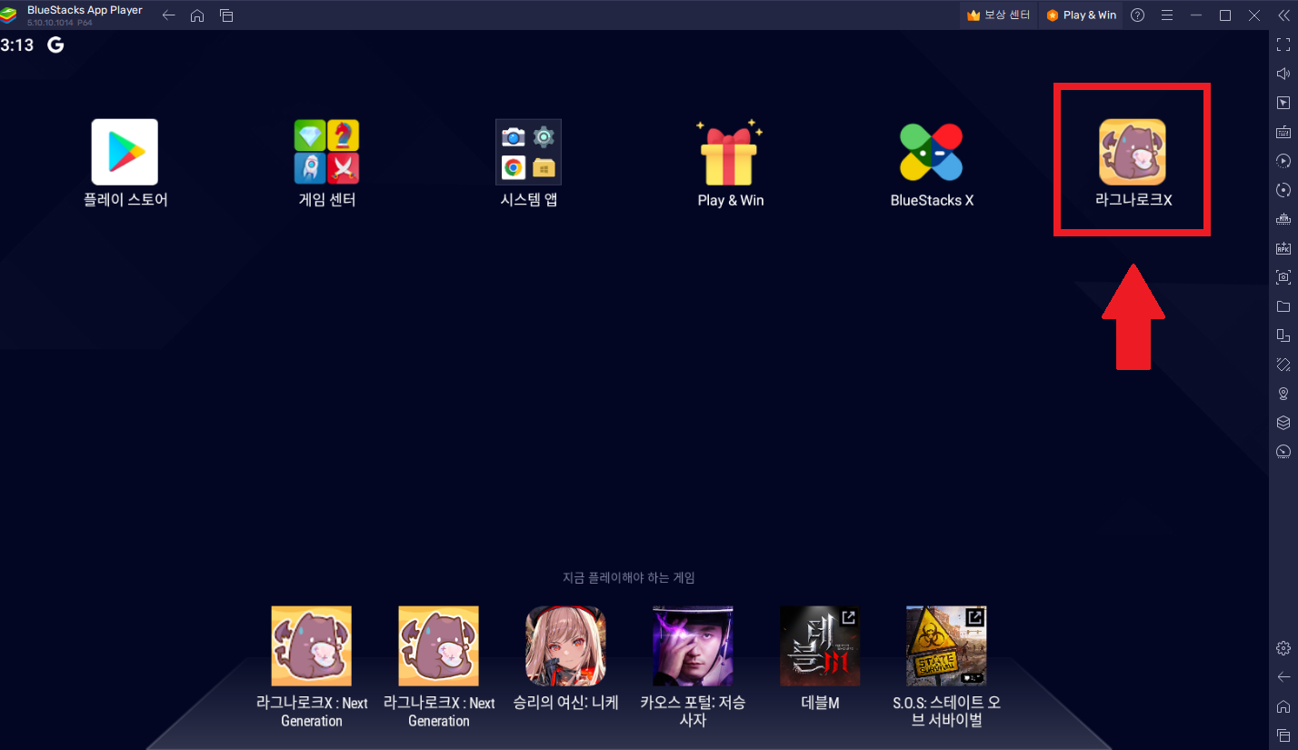The width and height of the screenshot is (1298, 750).
Task: Collapse the side toolbar with double arrow
Action: pyautogui.click(x=1283, y=15)
